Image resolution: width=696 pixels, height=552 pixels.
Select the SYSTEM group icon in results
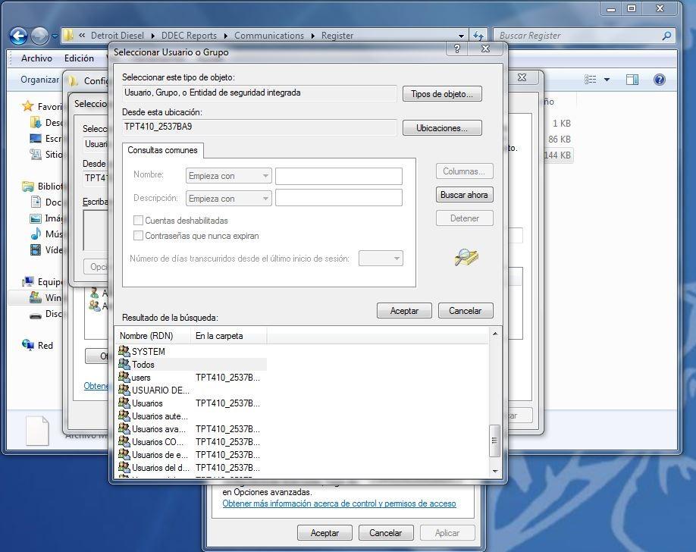(x=124, y=351)
